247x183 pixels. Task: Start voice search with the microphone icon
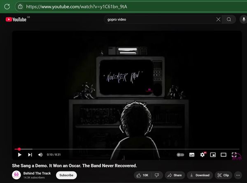(244, 19)
